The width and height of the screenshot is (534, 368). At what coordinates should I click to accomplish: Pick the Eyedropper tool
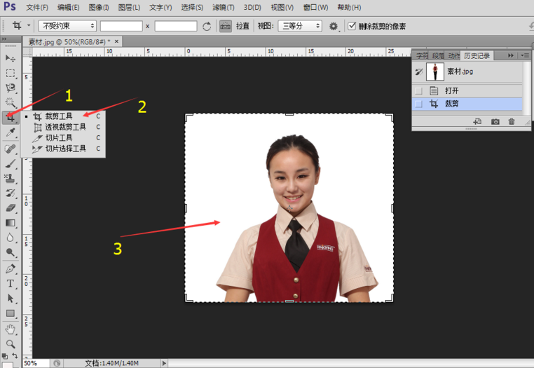(11, 132)
